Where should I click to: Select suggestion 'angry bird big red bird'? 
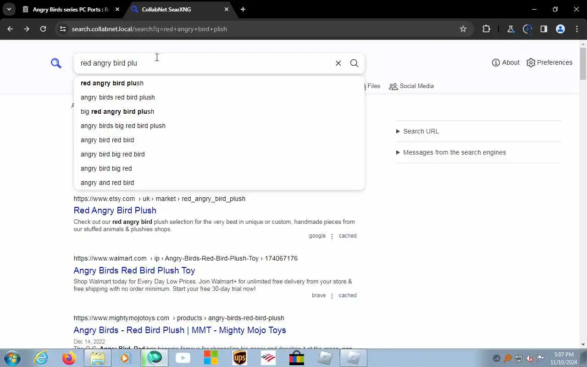coord(219,154)
